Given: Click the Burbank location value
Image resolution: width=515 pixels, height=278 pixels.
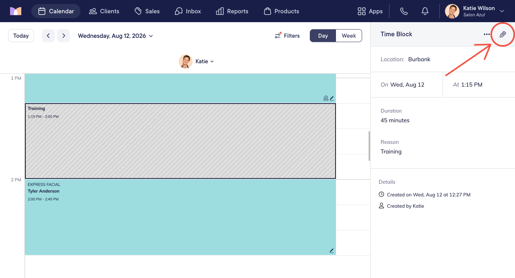Looking at the screenshot, I should pyautogui.click(x=419, y=59).
